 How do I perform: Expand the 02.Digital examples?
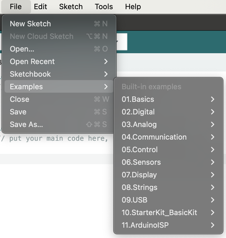coord(168,112)
